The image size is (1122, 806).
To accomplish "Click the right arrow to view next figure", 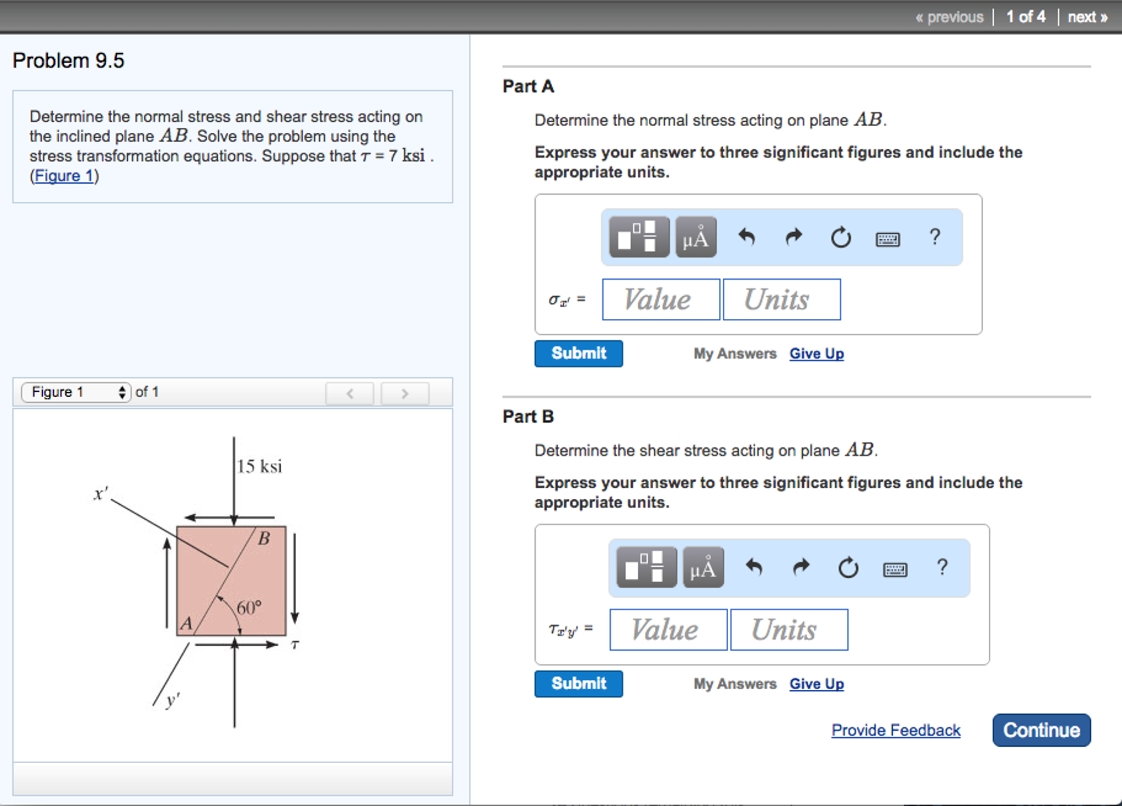I will (x=404, y=393).
